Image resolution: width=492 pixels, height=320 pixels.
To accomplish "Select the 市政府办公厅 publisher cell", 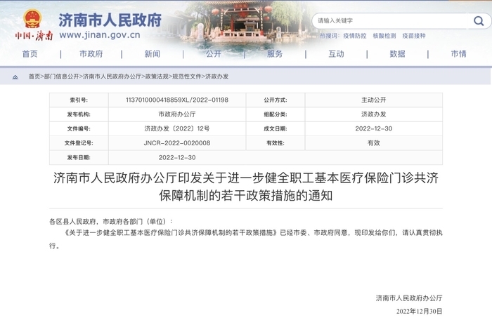I will point(177,114).
